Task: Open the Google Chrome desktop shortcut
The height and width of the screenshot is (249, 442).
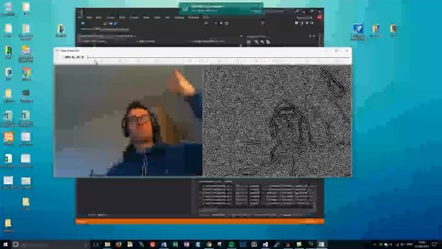Action: (x=26, y=75)
